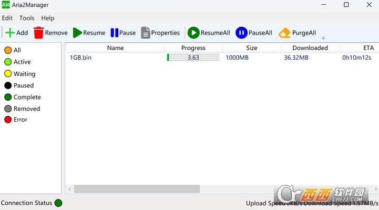This screenshot has width=379, height=210.
Task: Click the gray Removed status circle
Action: click(x=8, y=109)
